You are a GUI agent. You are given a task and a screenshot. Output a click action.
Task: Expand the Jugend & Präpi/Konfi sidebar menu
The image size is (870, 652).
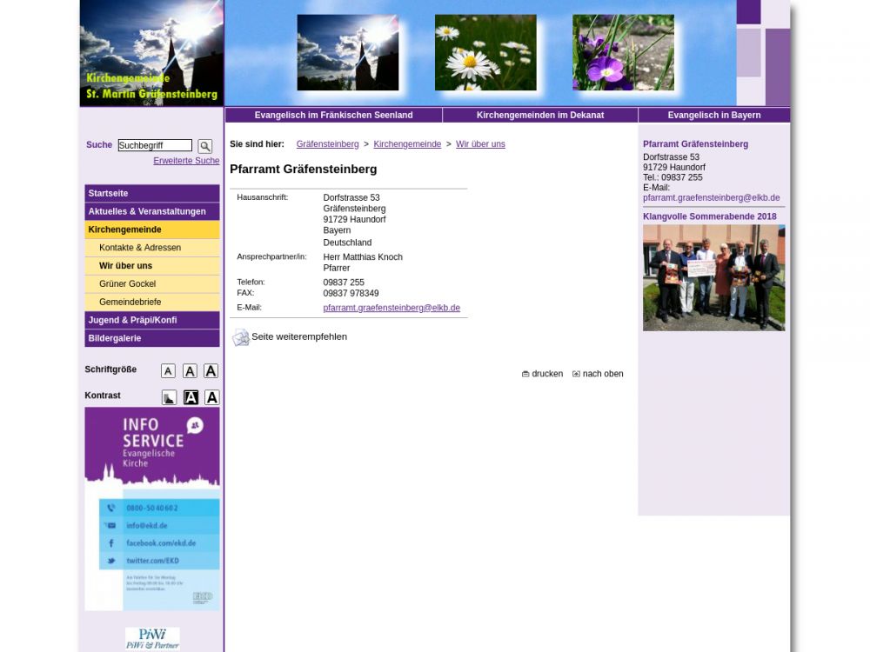pyautogui.click(x=151, y=320)
